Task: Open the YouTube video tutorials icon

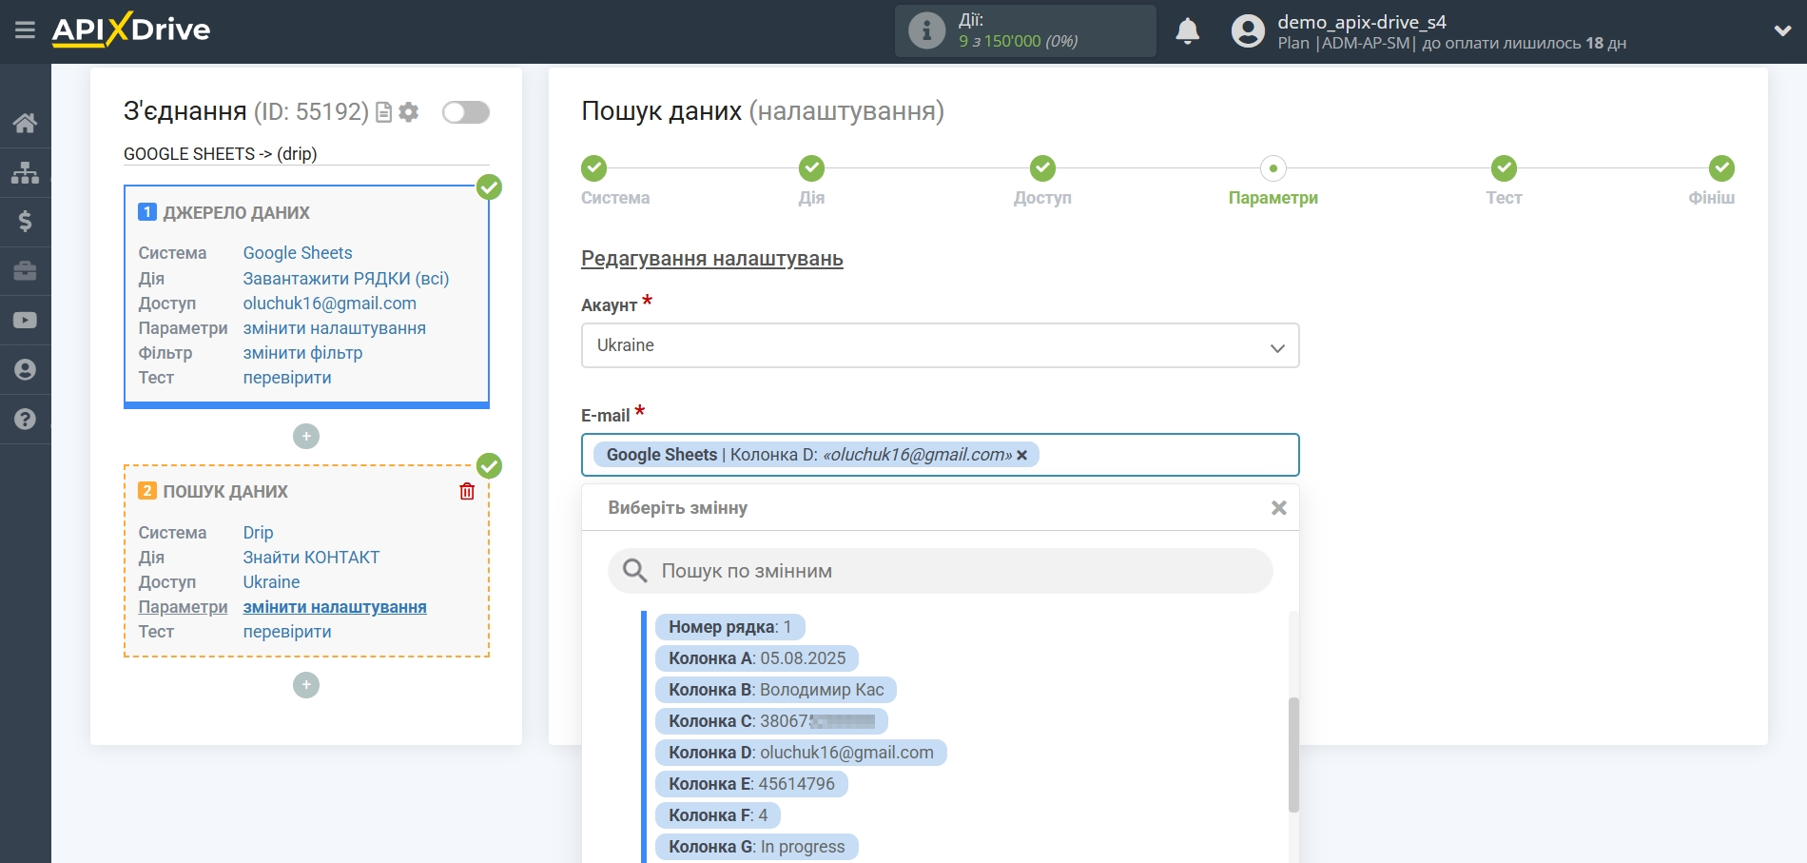Action: [x=26, y=321]
